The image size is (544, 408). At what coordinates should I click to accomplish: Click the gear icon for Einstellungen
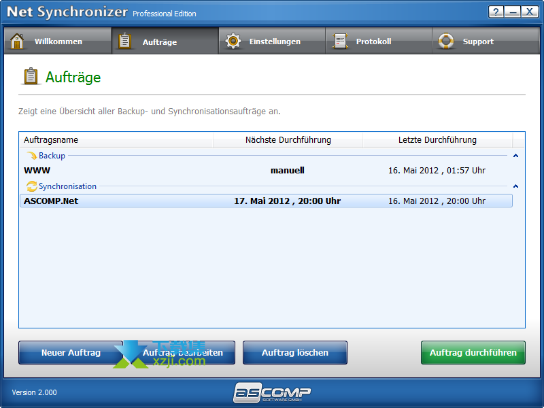tap(233, 41)
